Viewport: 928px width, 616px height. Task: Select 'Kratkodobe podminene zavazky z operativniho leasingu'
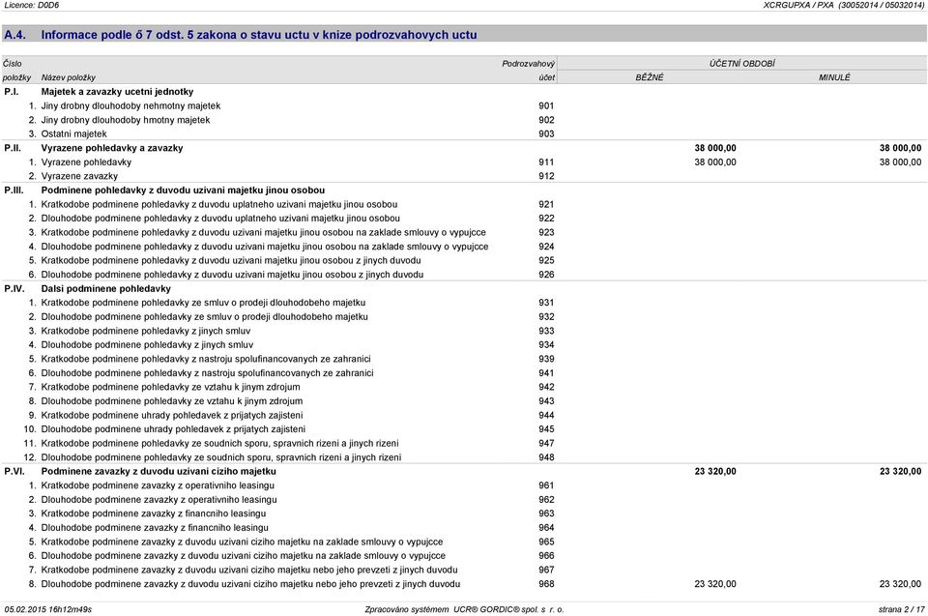158,485
